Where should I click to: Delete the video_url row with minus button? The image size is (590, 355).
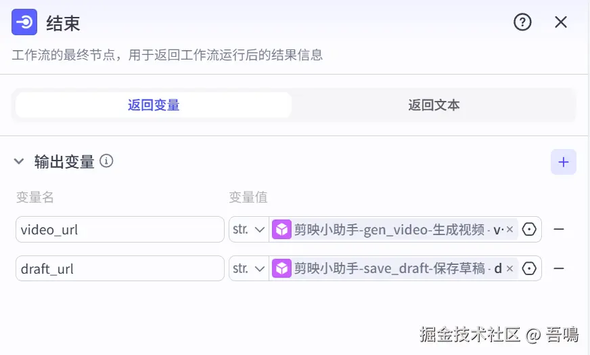pos(559,229)
